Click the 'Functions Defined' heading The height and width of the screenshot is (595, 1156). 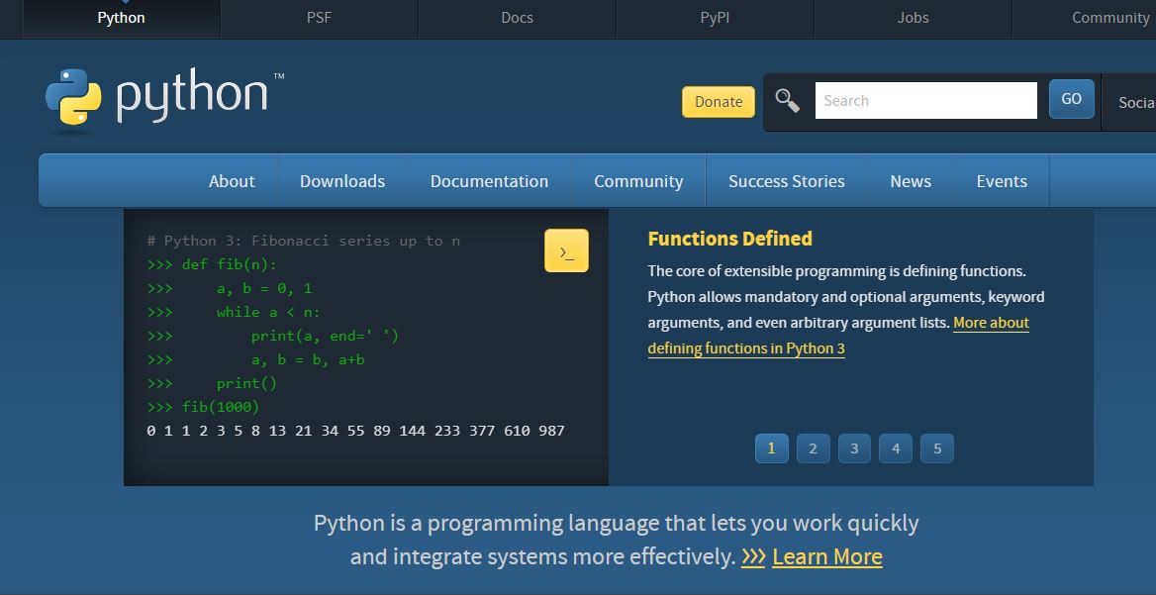point(729,239)
